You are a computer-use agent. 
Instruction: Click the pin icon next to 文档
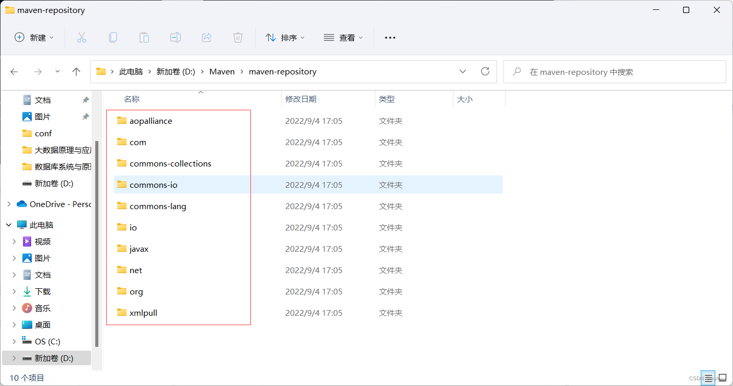85,100
